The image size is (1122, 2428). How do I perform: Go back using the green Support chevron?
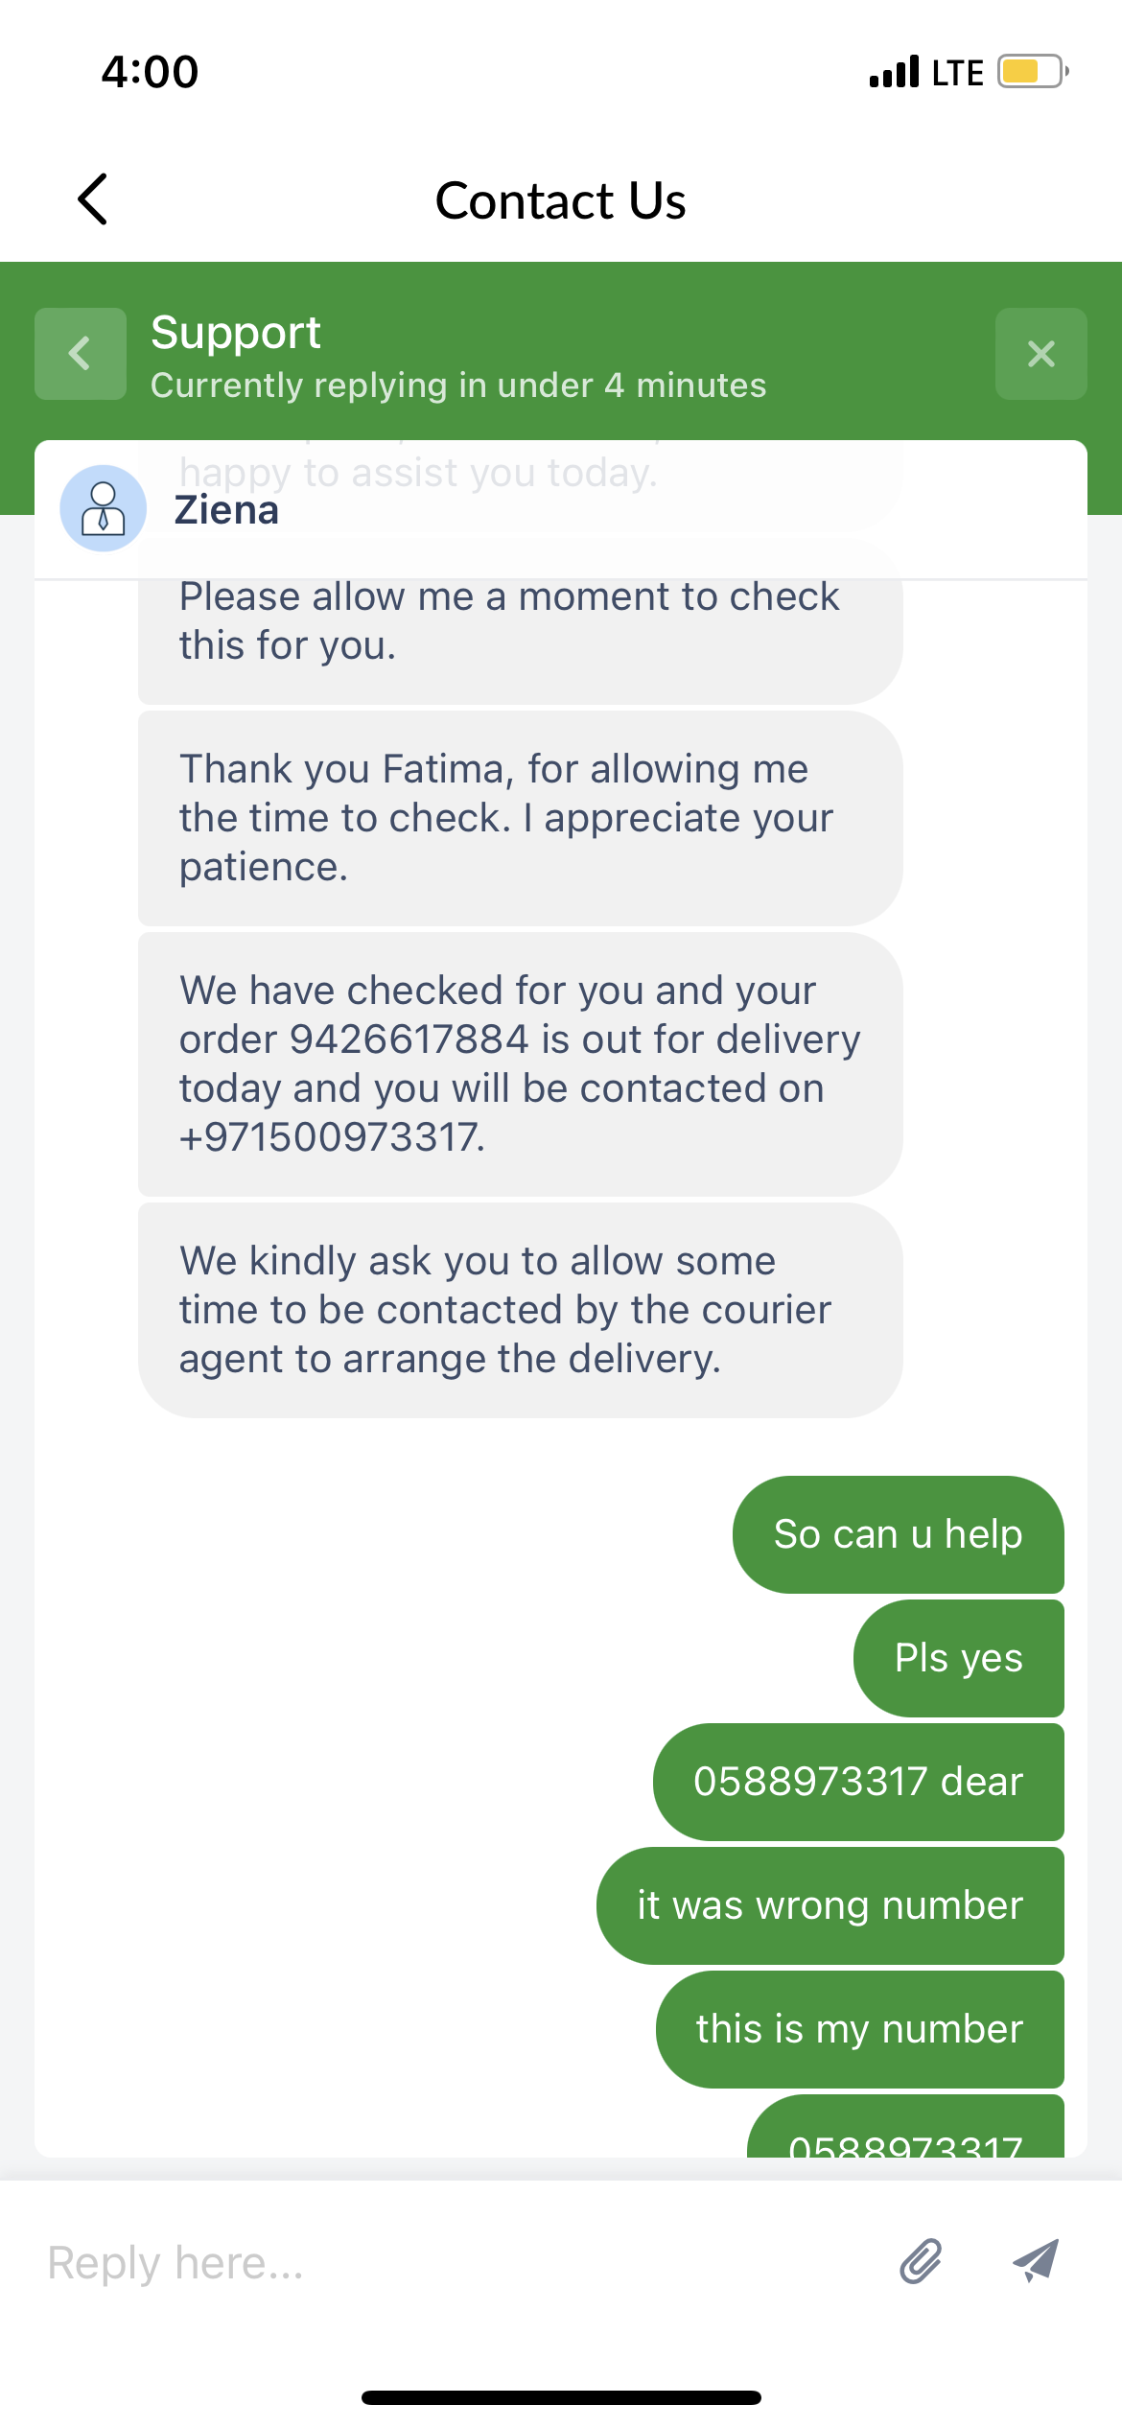[x=81, y=354]
